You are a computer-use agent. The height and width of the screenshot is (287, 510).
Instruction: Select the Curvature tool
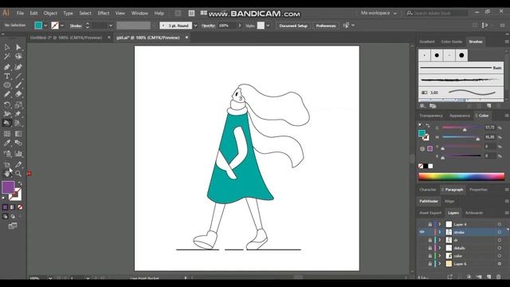pos(18,67)
